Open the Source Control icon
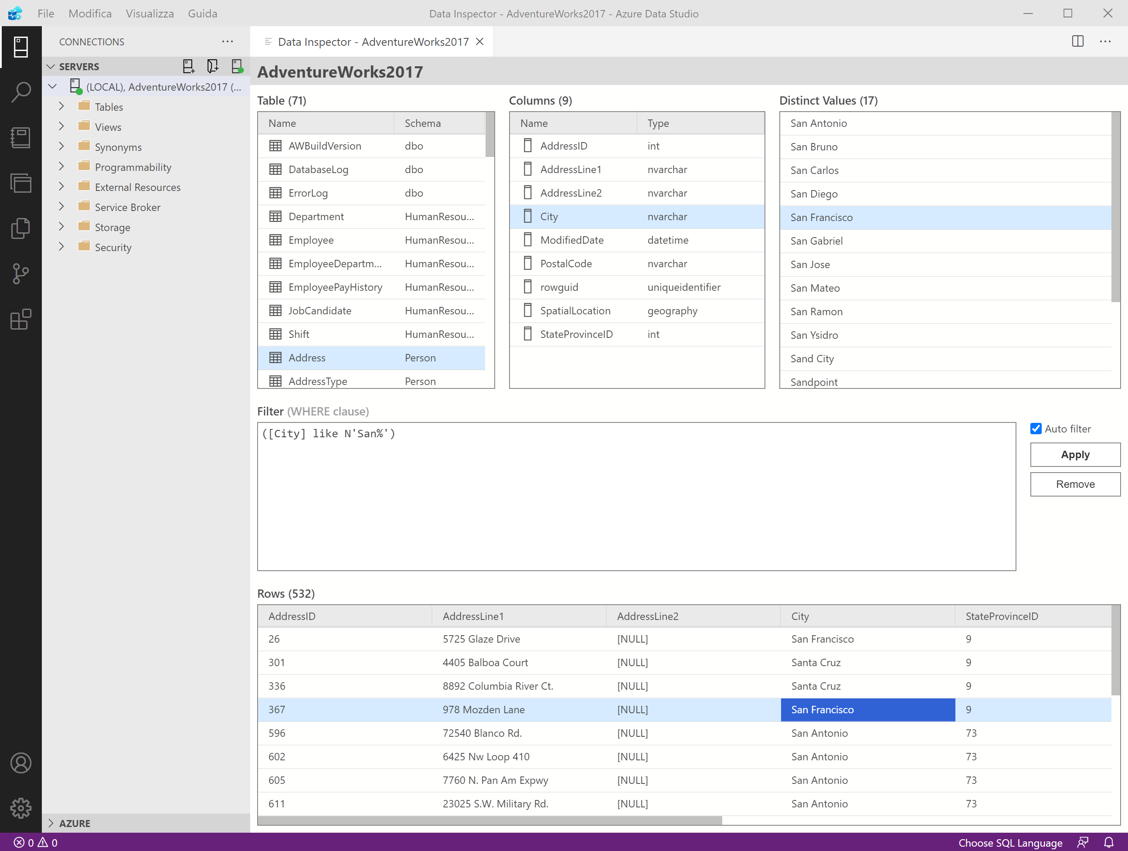 click(x=20, y=273)
